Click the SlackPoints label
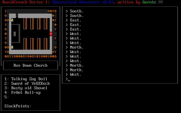The height and width of the screenshot is (113, 181). 18,106
